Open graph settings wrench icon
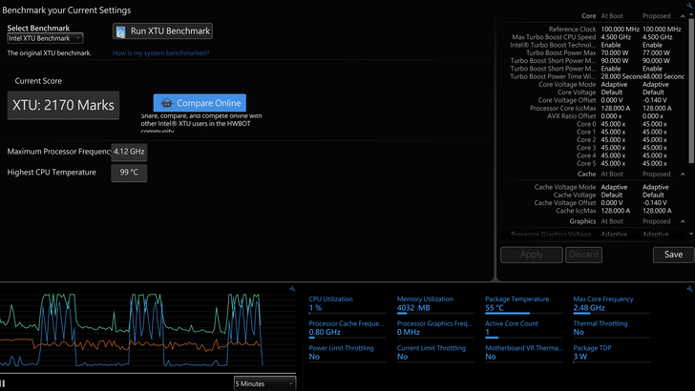This screenshot has width=695, height=391. tap(292, 288)
